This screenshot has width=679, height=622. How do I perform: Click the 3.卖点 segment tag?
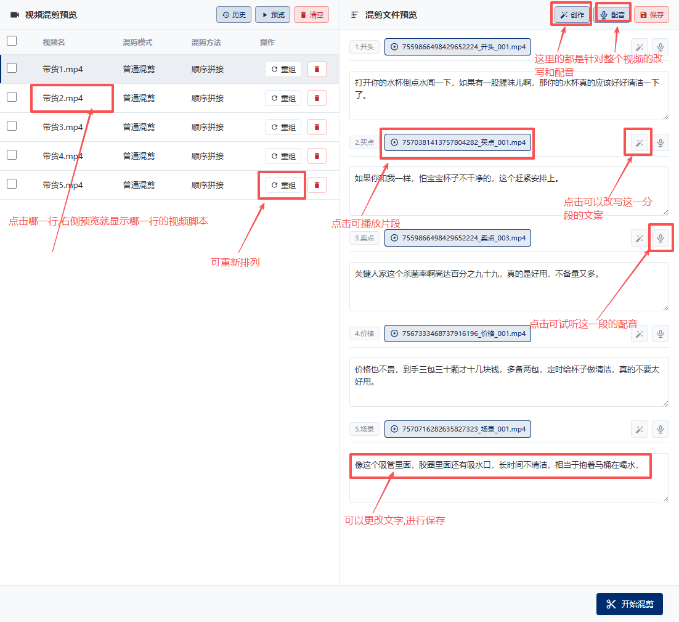(365, 238)
